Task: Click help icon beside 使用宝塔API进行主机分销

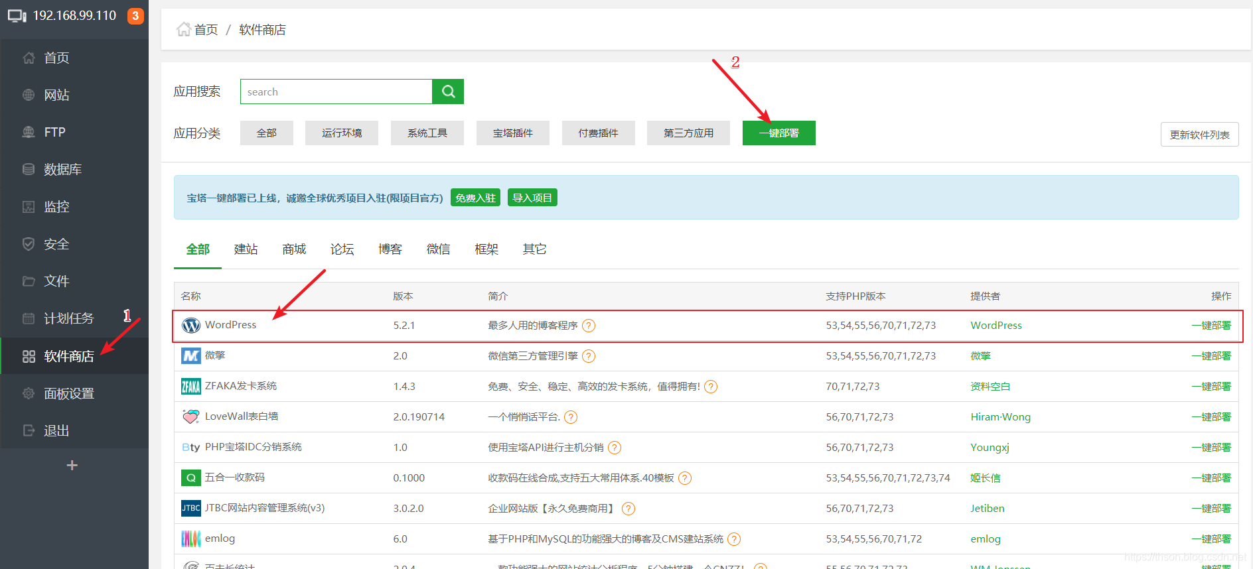Action: 615,448
